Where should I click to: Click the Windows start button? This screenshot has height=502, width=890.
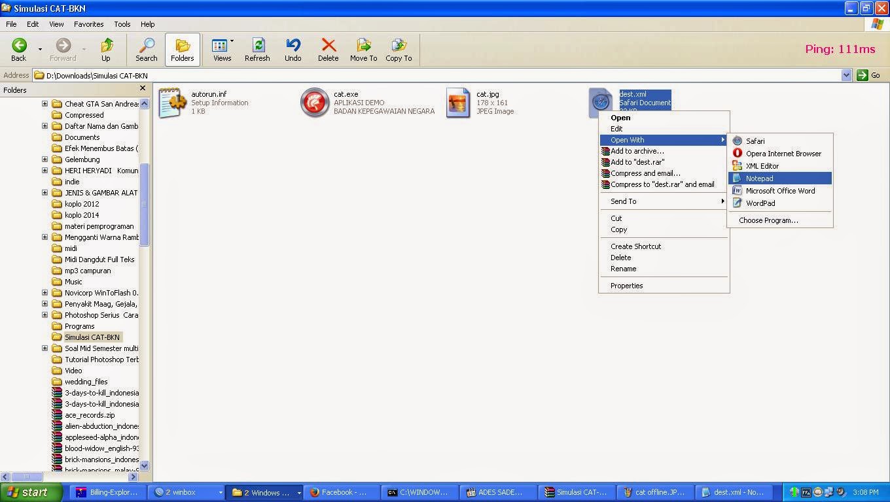click(x=31, y=492)
